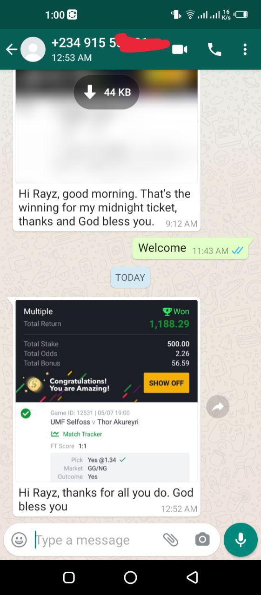
Task: Tap the back arrow to leave chat
Action: click(11, 49)
